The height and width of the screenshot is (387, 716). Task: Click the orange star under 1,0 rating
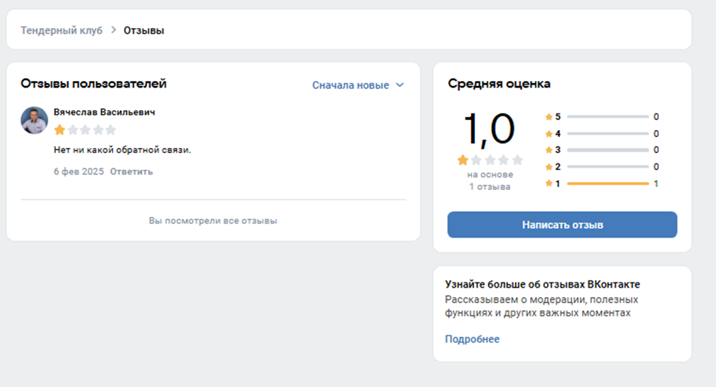463,160
